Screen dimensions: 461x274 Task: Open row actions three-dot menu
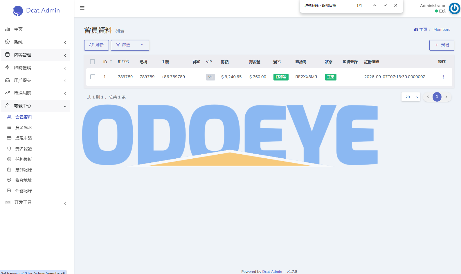443,77
